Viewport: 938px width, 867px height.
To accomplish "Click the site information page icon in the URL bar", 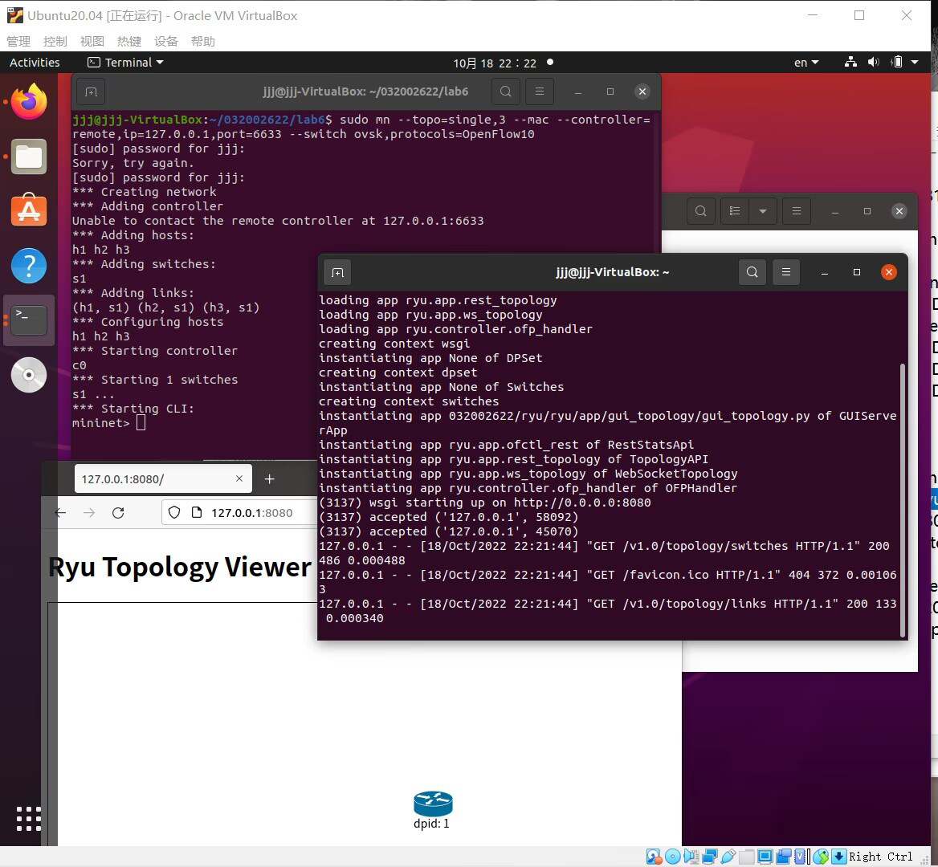I will pos(196,512).
